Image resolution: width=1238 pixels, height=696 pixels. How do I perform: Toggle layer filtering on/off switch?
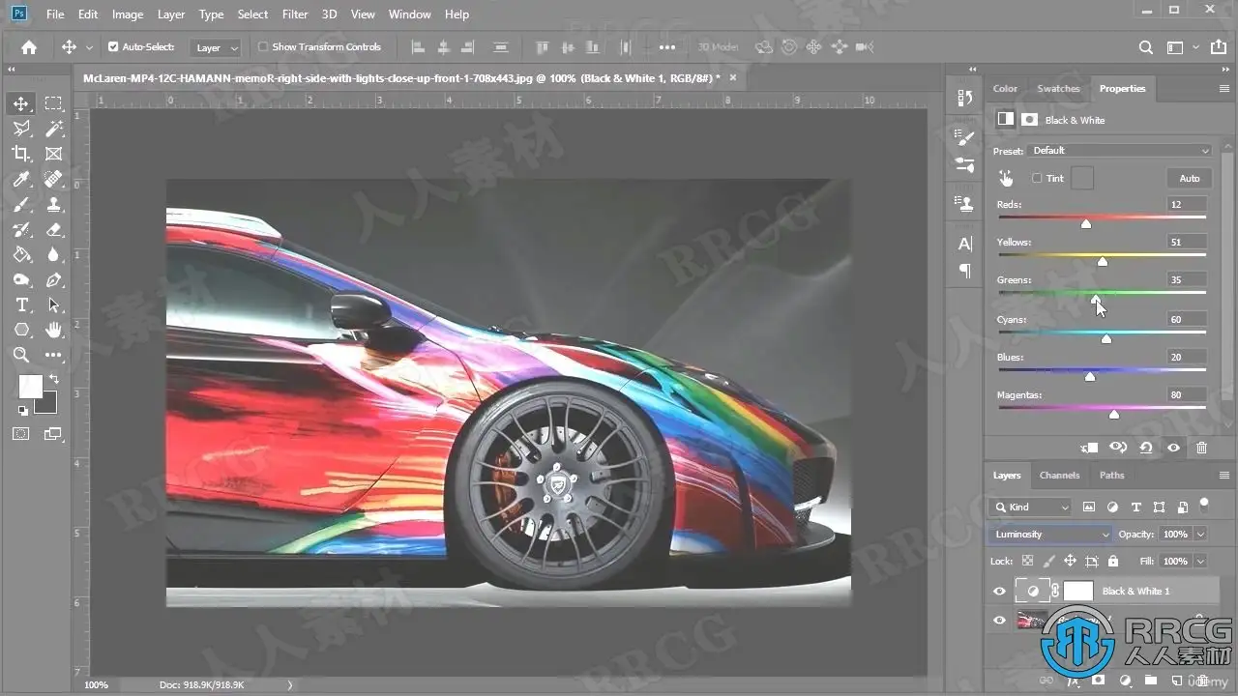1204,504
